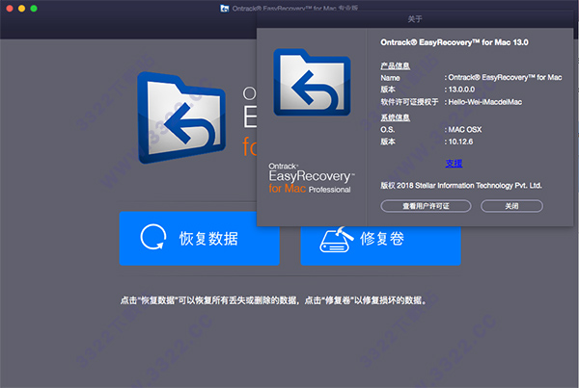Click the EasyRecovery for Mac 13.0 heading
The height and width of the screenshot is (388, 579).
pos(455,42)
